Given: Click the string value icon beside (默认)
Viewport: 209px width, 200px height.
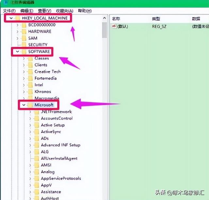Looking at the screenshot, I should pos(114,26).
